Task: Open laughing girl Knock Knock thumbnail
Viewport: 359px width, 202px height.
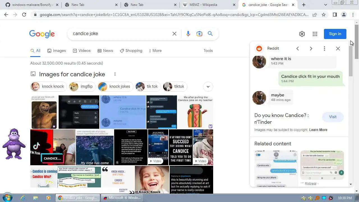Action: coord(152,180)
